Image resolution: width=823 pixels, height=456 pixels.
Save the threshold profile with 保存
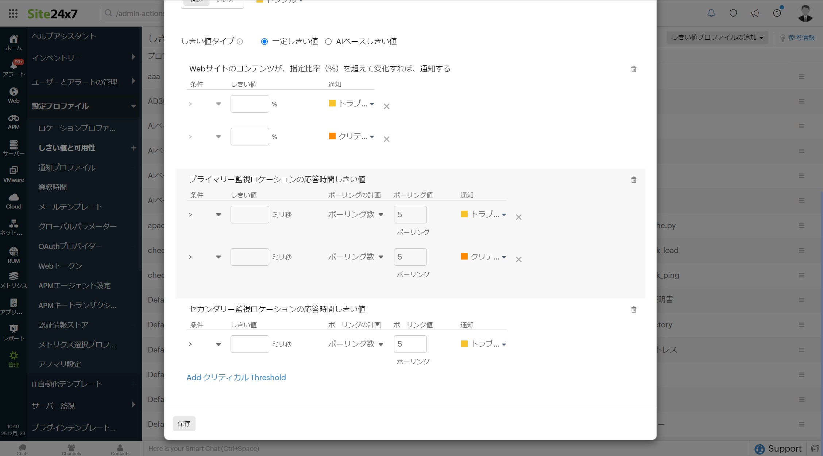pos(184,424)
